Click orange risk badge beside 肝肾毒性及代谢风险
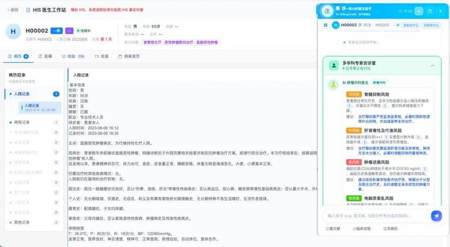 pyautogui.click(x=354, y=130)
